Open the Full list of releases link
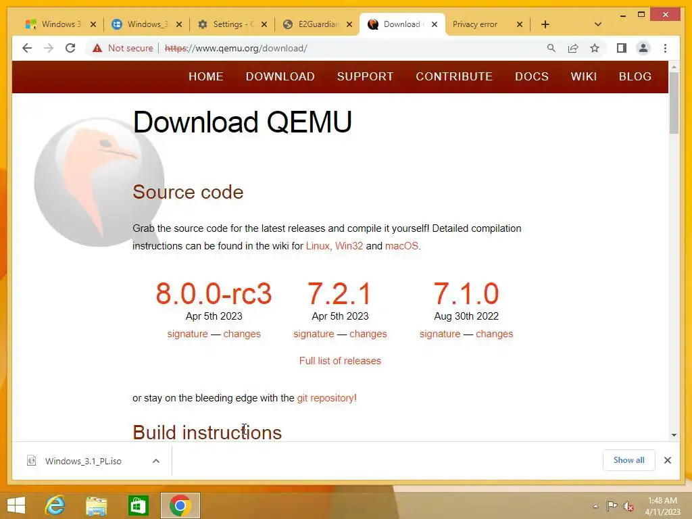This screenshot has width=692, height=519. point(340,361)
